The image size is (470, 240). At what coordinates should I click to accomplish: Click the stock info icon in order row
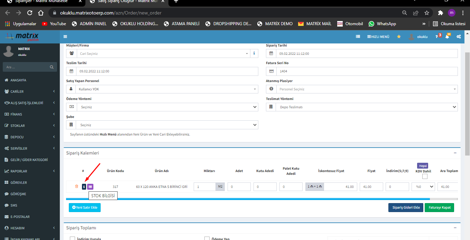[x=84, y=187]
